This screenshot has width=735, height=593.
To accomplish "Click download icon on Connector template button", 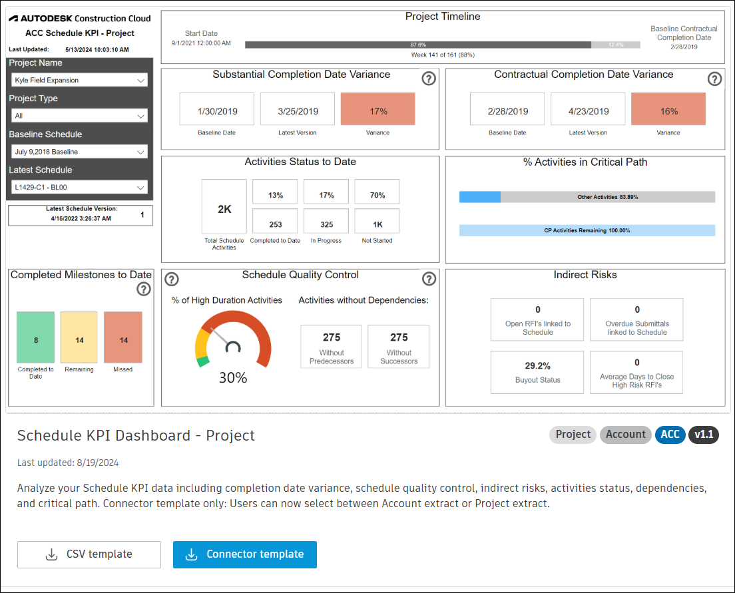I will point(191,554).
